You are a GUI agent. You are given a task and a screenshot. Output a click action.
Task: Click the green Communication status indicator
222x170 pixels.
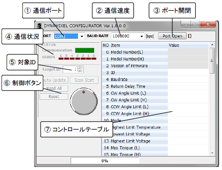[x=85, y=50]
